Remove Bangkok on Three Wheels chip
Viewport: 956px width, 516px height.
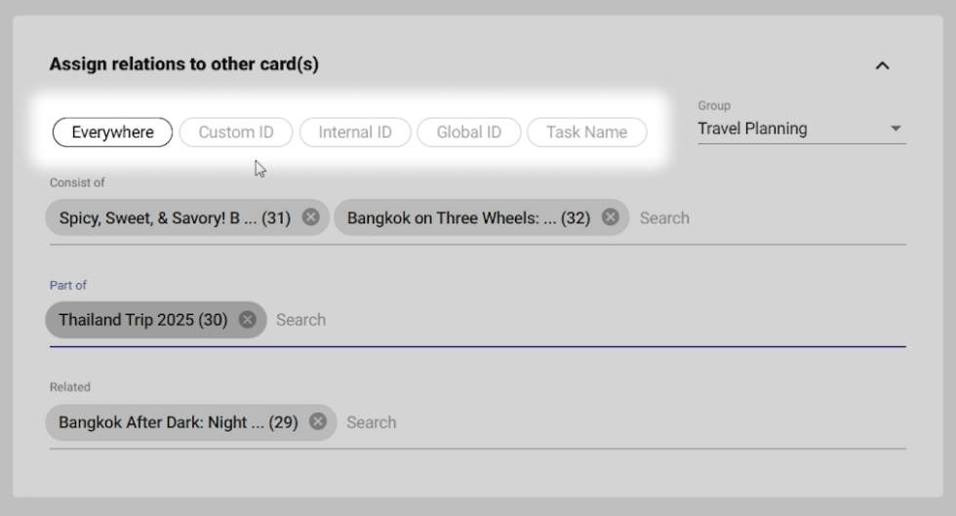pos(610,218)
